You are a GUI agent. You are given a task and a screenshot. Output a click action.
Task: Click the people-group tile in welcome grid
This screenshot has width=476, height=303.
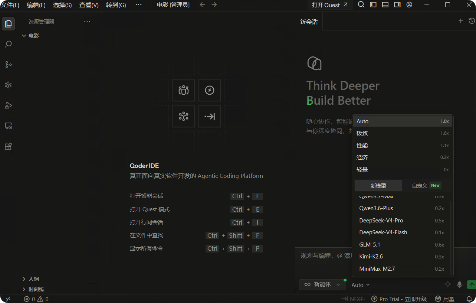(184, 90)
